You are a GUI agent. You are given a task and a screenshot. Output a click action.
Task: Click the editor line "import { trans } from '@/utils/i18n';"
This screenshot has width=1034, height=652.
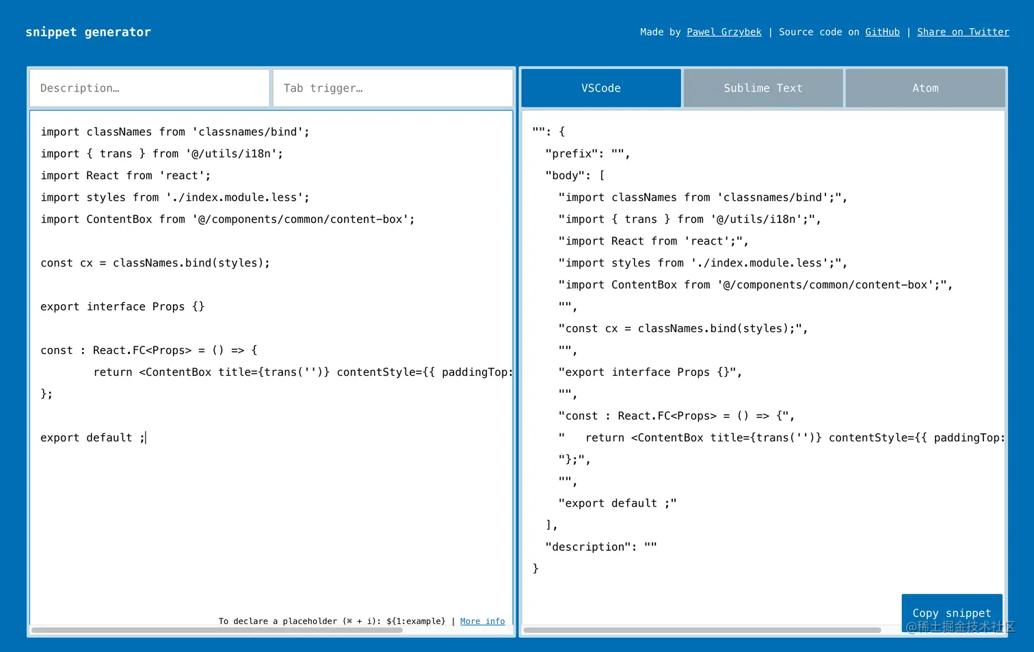[x=162, y=154]
